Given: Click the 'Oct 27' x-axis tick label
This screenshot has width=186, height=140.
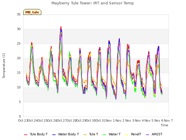Looking at the screenshot, I should [62, 120].
